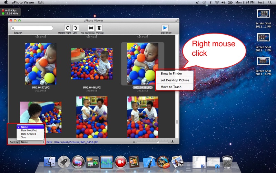Enter full screen with the window's corner arrows
This screenshot has width=276, height=173.
pyautogui.click(x=177, y=21)
